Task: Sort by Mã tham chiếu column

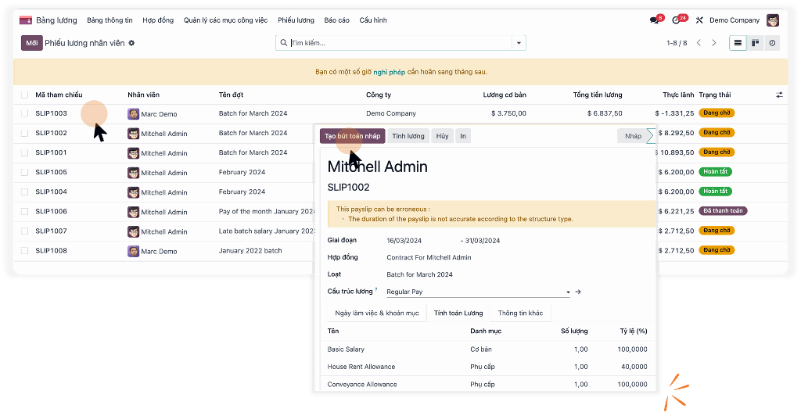Action: click(x=59, y=95)
